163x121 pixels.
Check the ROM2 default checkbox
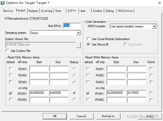(x=11, y=75)
